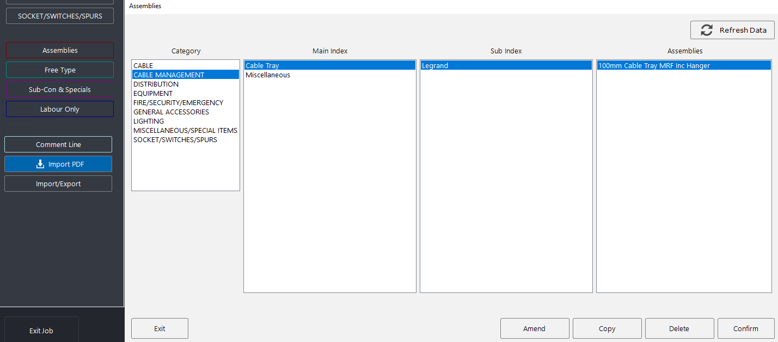Click the Refresh Data circular arrows icon
The width and height of the screenshot is (778, 342).
(707, 30)
